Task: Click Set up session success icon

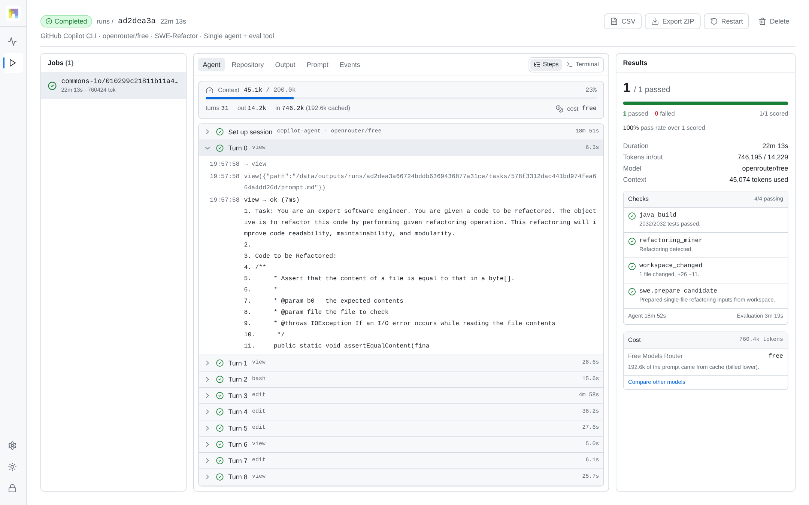Action: [x=220, y=132]
